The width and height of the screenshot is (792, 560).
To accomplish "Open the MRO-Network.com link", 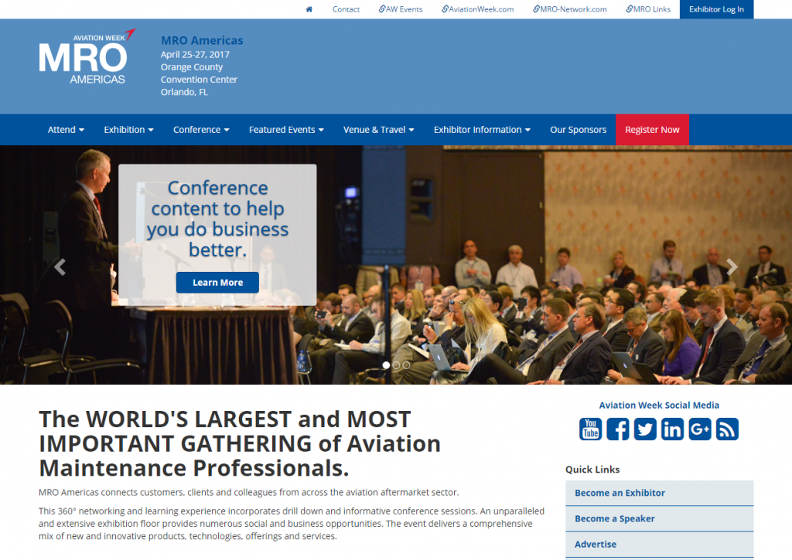I will point(570,9).
